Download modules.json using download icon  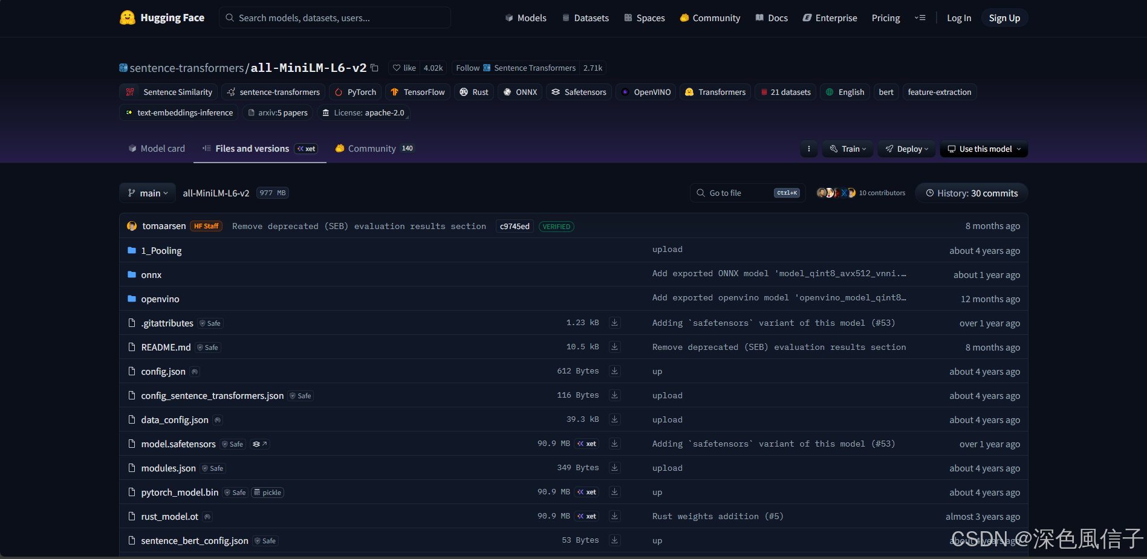[614, 468]
